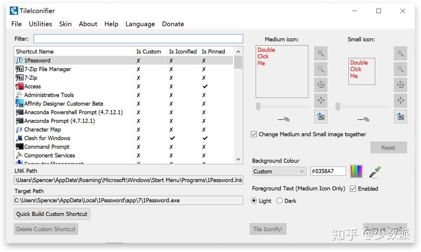Click the Target Path field
The height and width of the screenshot is (252, 421).
128,200
